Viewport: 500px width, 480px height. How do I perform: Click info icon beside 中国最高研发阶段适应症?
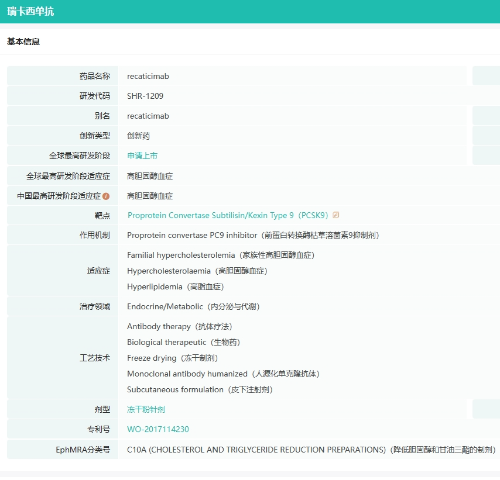[x=106, y=196]
